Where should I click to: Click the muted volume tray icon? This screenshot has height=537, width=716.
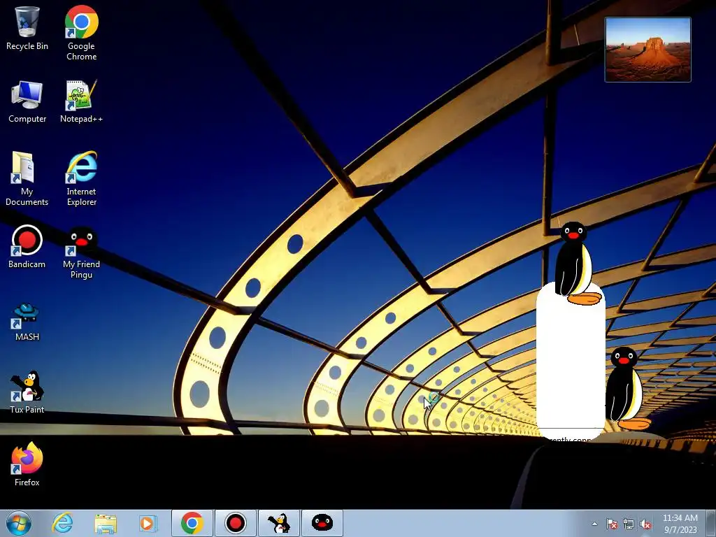645,524
